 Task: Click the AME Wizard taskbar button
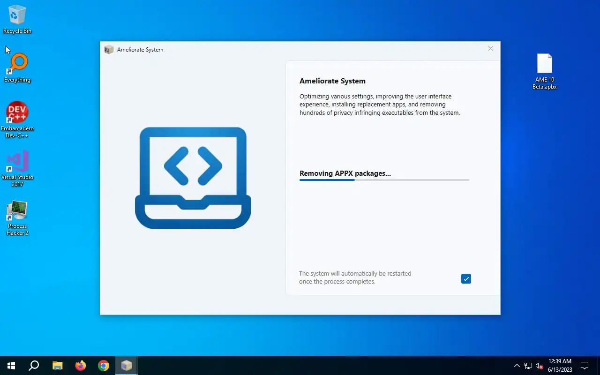point(126,366)
